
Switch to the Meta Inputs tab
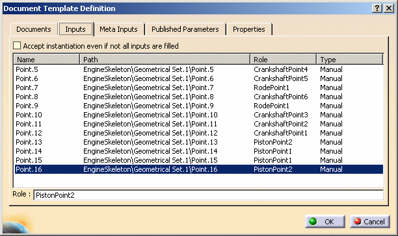point(118,29)
